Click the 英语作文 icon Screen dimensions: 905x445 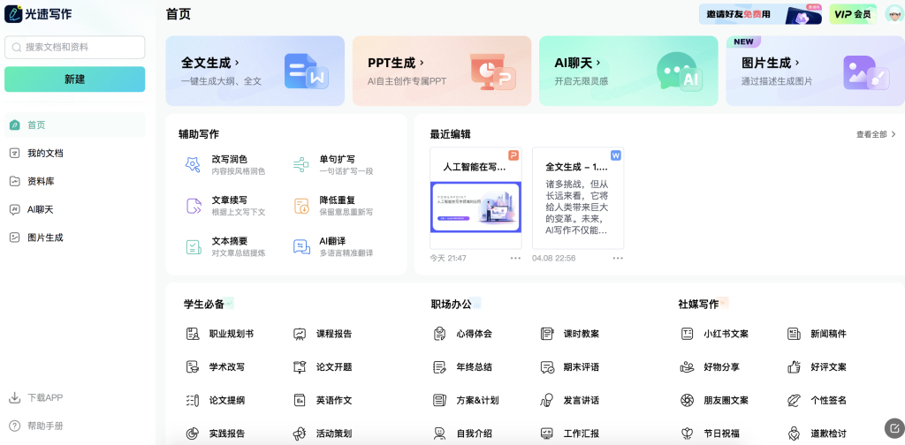[x=300, y=401]
